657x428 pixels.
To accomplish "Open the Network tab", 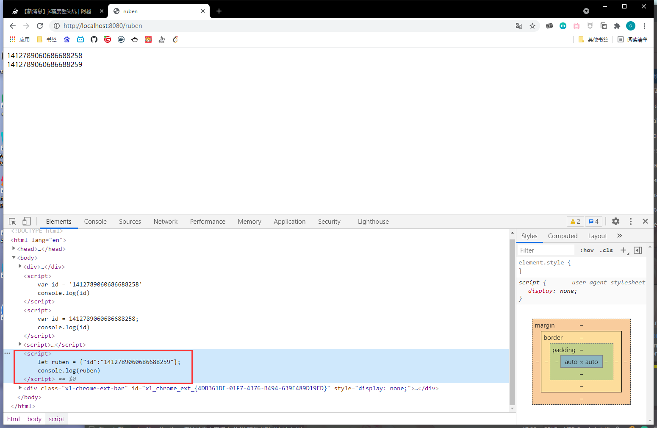I will pos(165,221).
